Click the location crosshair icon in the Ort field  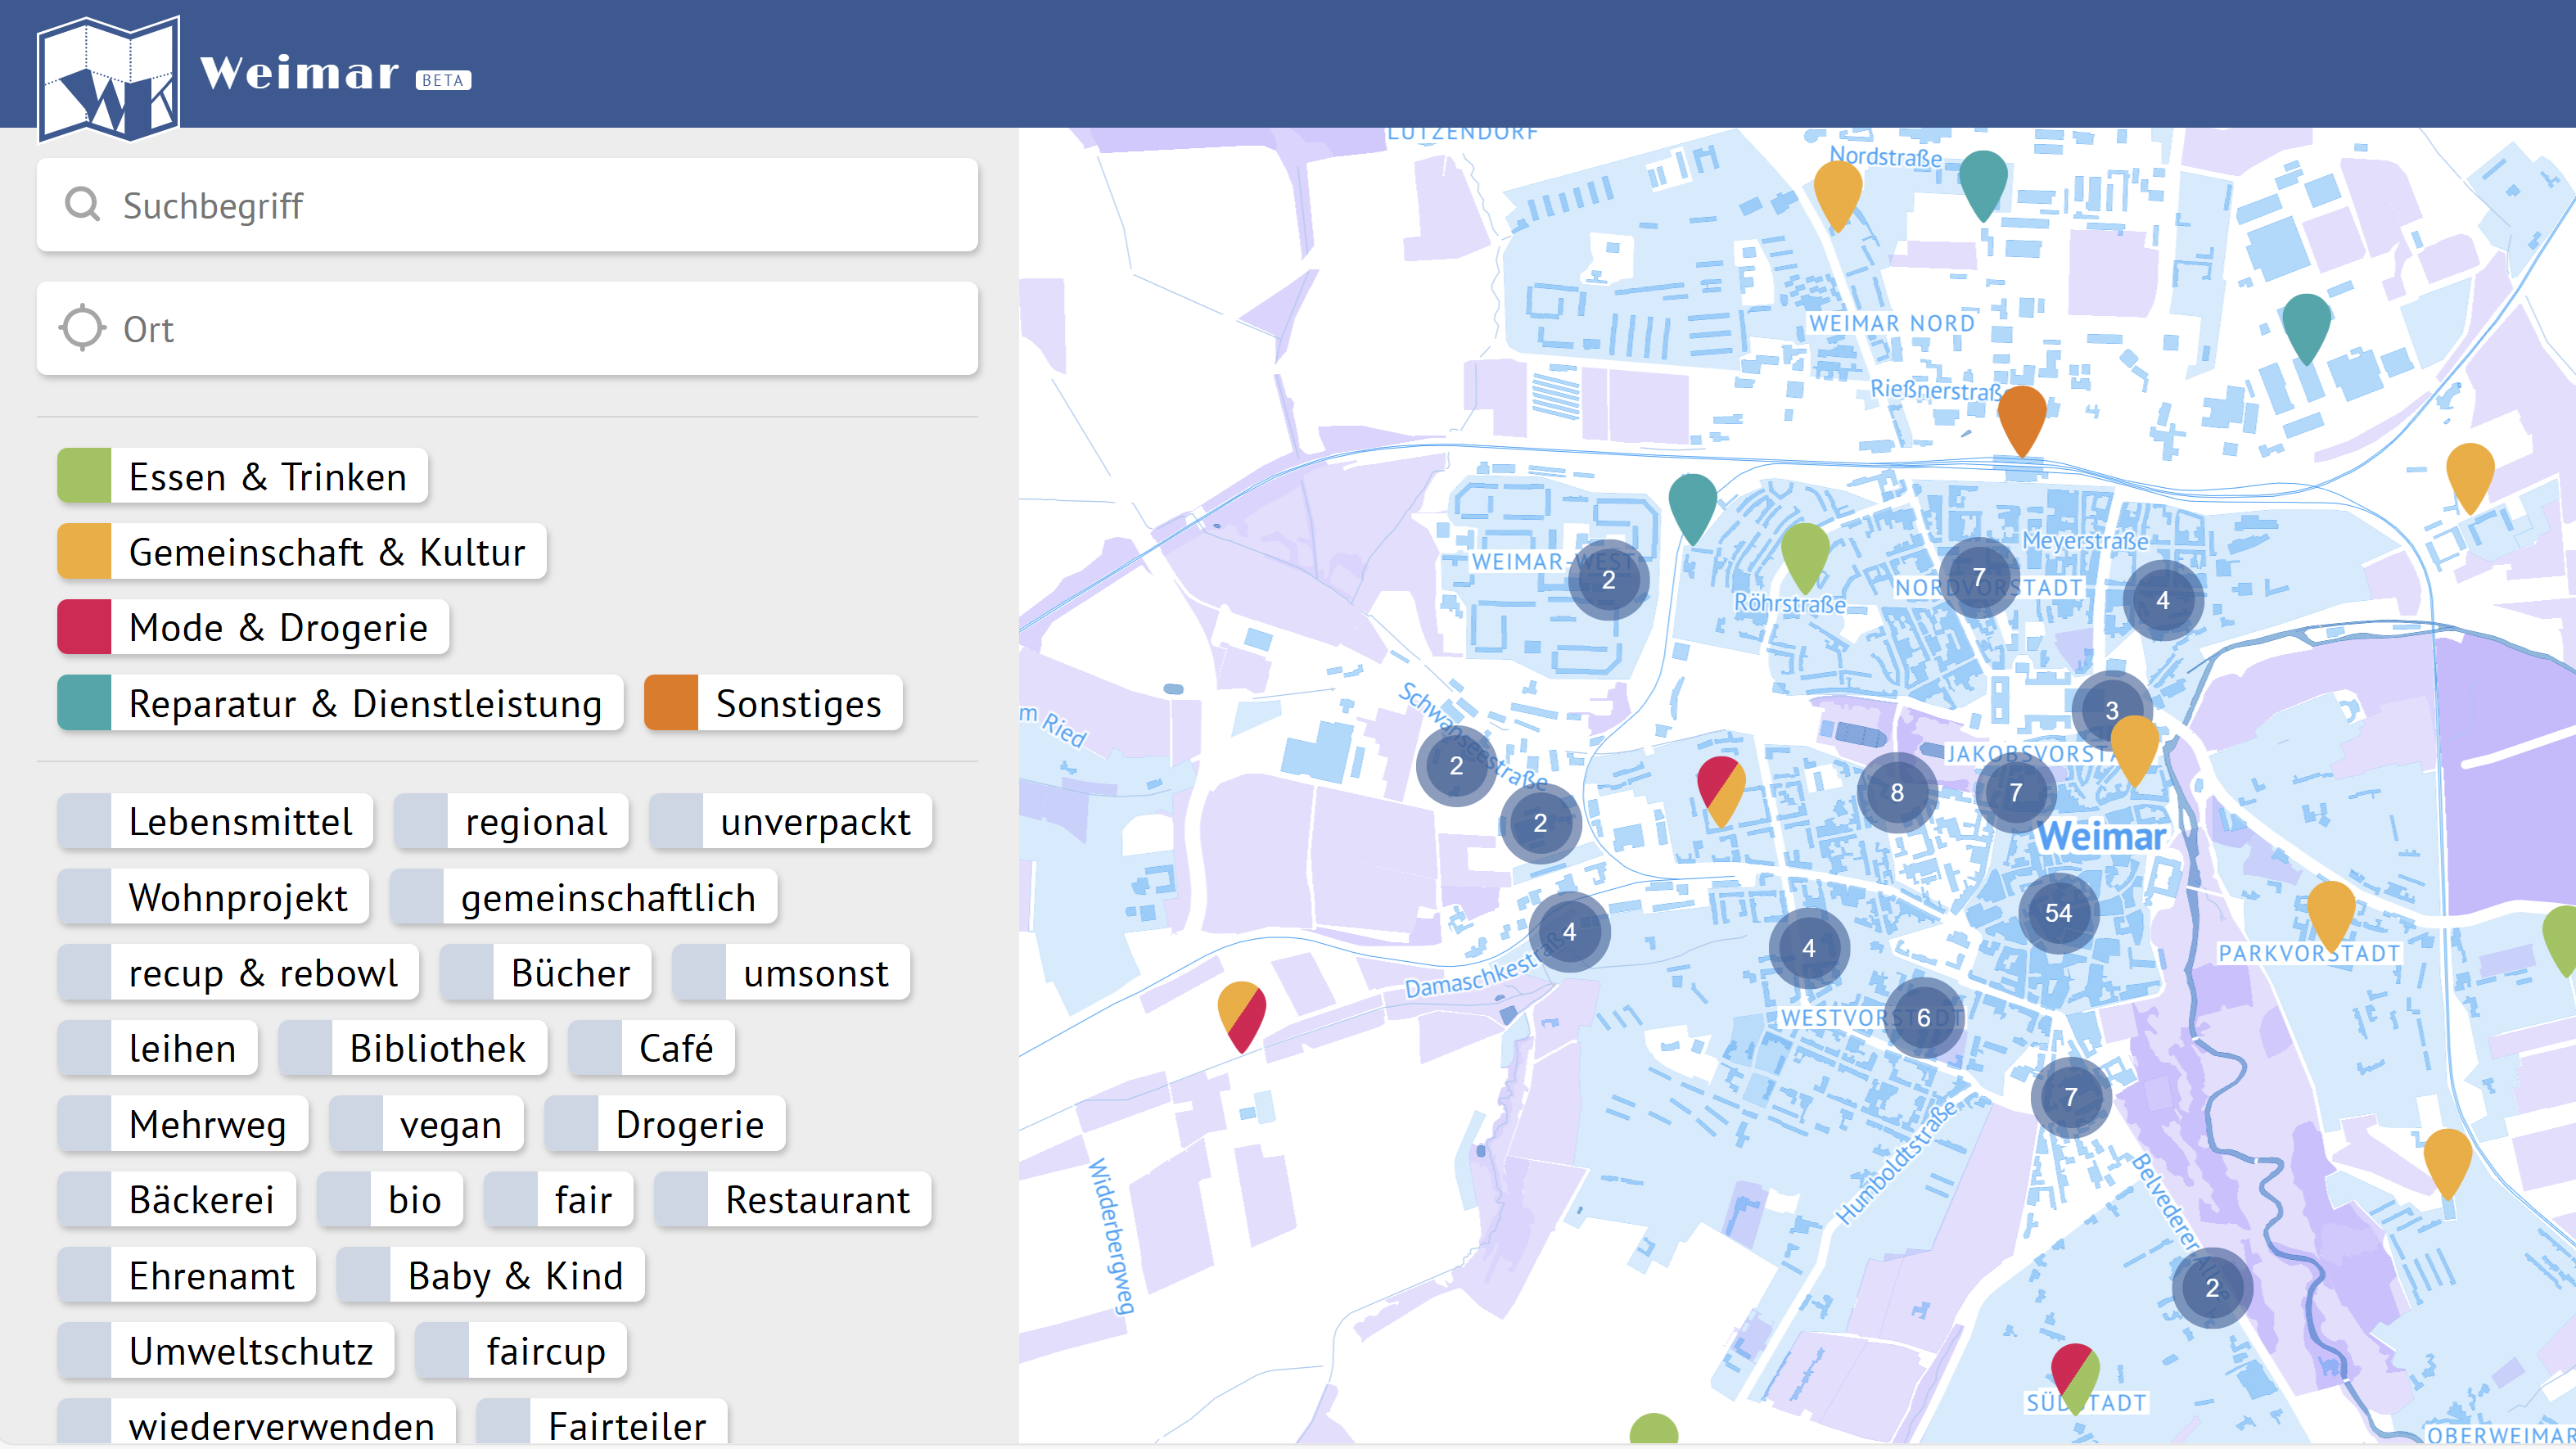(82, 328)
